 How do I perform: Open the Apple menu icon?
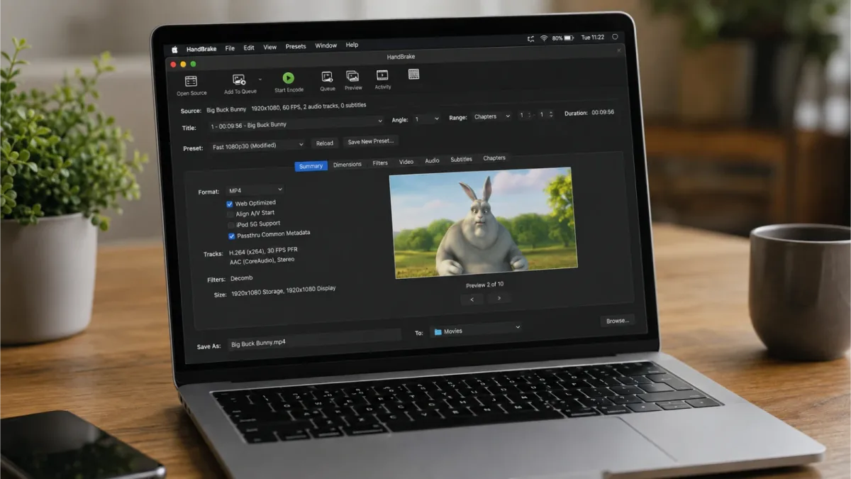point(174,50)
